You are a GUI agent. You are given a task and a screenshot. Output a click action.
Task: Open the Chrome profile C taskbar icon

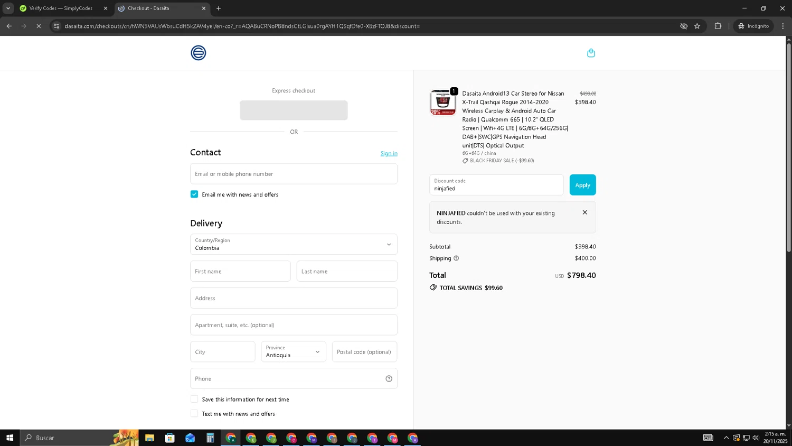(x=291, y=438)
